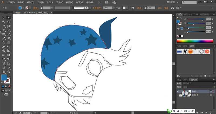Switch to the 符号 panel tab

click(192, 46)
